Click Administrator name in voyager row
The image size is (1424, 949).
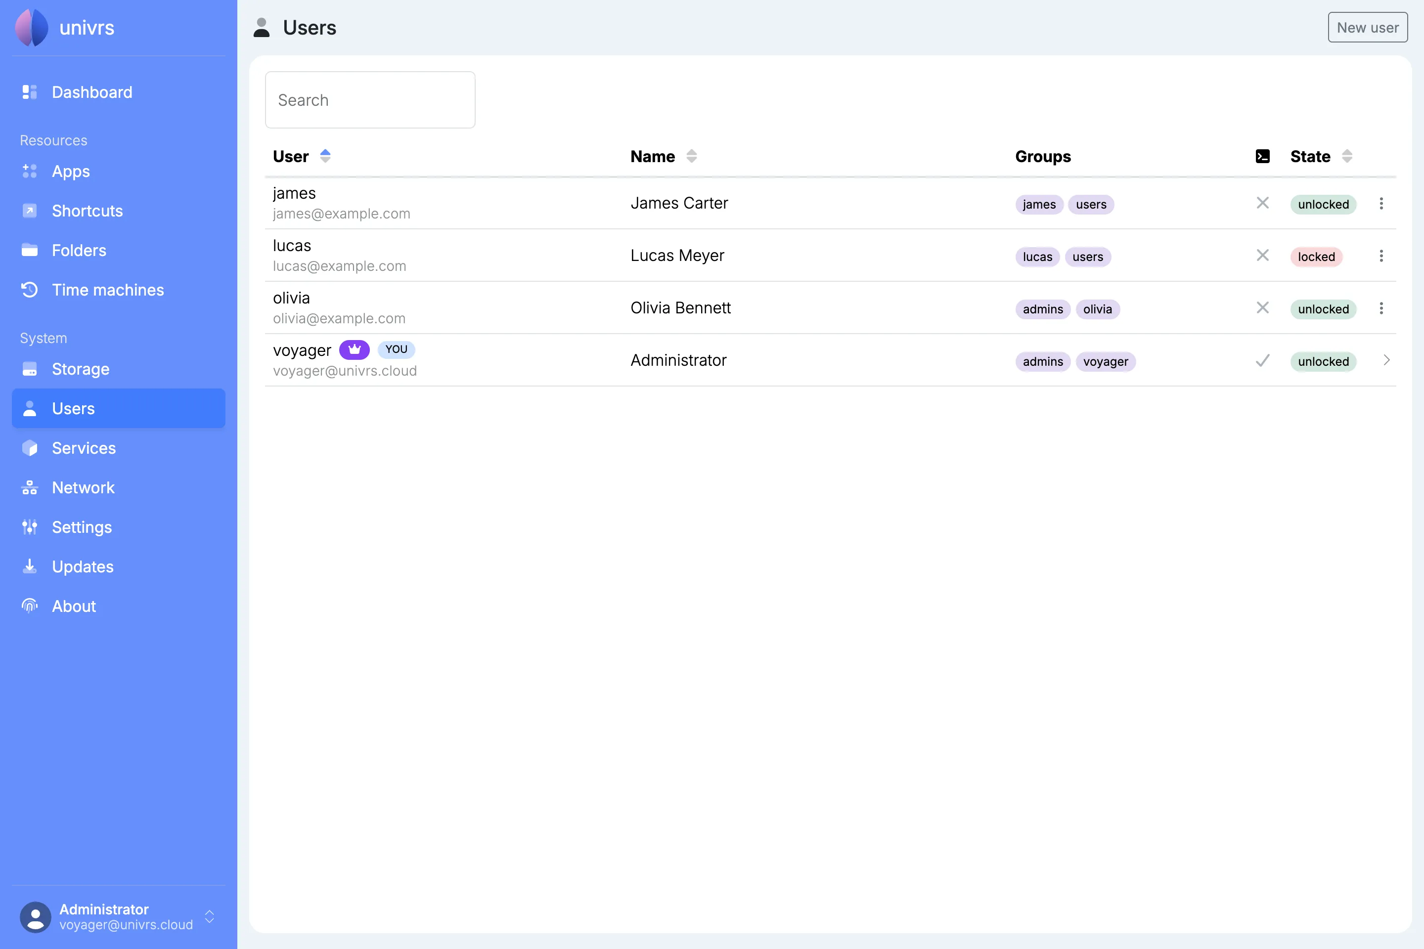[678, 360]
